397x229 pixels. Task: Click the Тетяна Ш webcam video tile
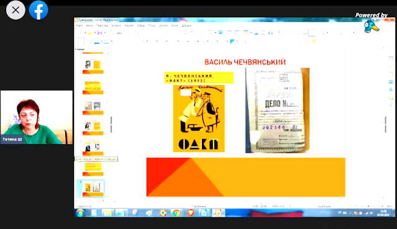click(37, 117)
